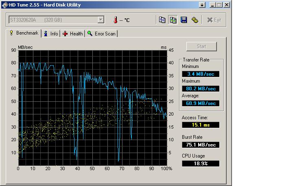Open the Health tab
This screenshot has height=186, width=293.
coord(73,34)
